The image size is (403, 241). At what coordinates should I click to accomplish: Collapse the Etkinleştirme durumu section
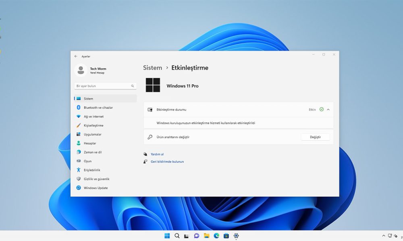(x=328, y=110)
